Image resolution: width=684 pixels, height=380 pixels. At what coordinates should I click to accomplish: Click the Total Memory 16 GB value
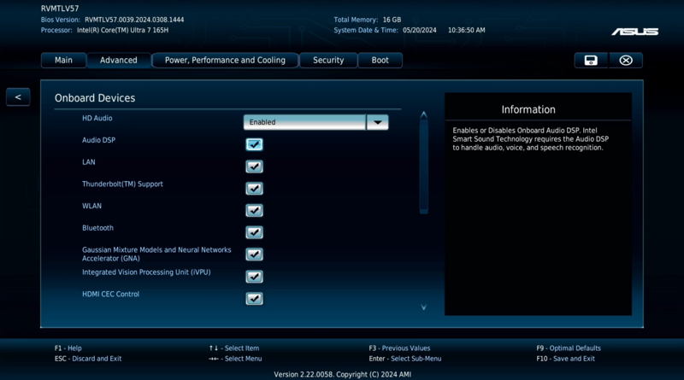(392, 20)
